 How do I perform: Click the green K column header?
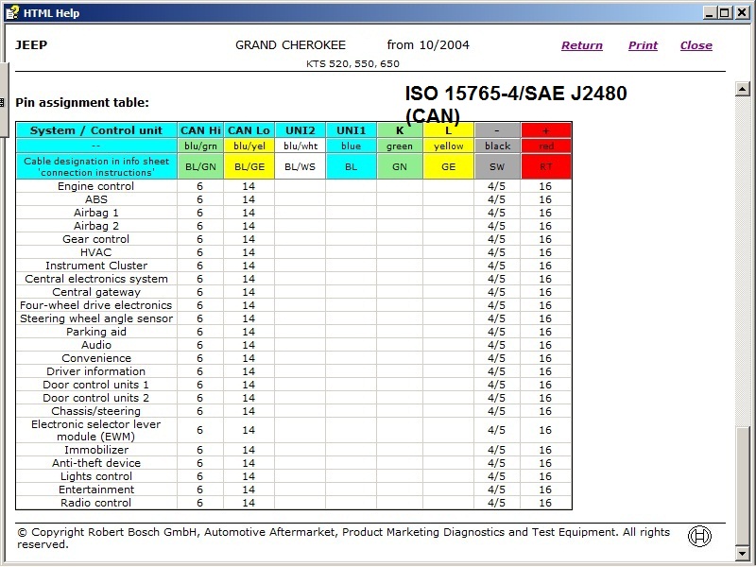(399, 130)
